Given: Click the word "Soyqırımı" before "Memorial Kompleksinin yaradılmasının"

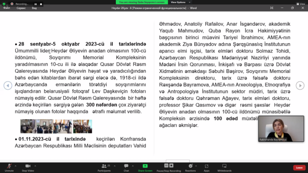Looking at the screenshot, I should coord(60,58).
